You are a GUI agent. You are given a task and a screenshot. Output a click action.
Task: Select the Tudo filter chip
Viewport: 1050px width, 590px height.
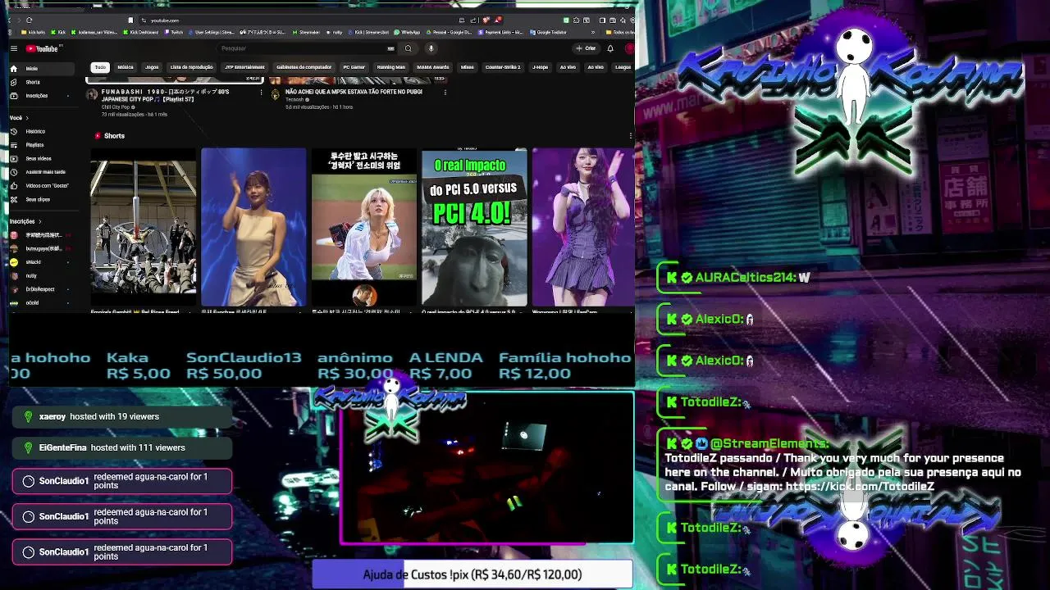coord(100,67)
